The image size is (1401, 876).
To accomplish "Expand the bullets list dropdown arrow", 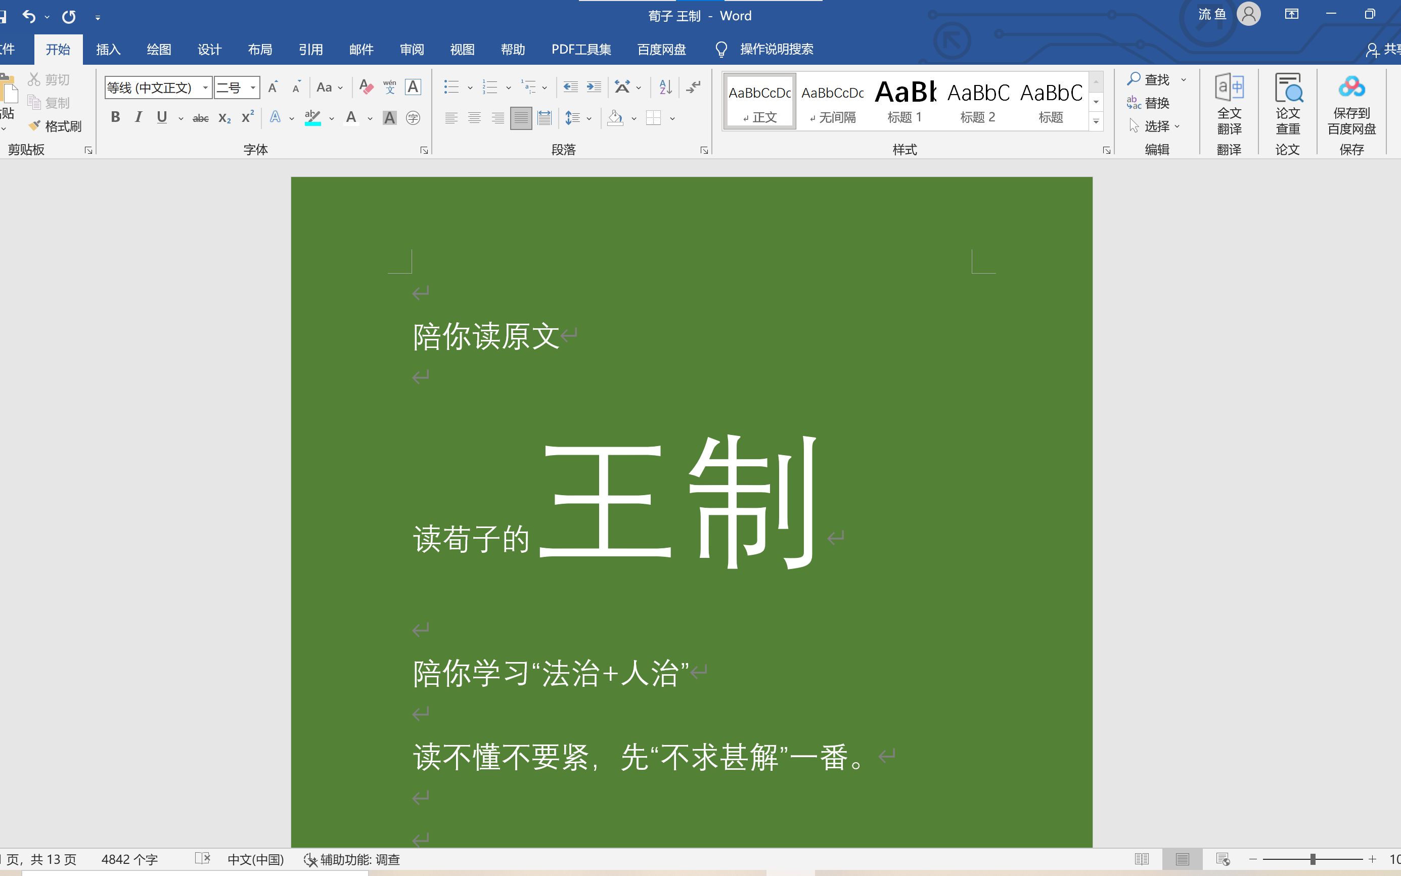I will (x=470, y=88).
